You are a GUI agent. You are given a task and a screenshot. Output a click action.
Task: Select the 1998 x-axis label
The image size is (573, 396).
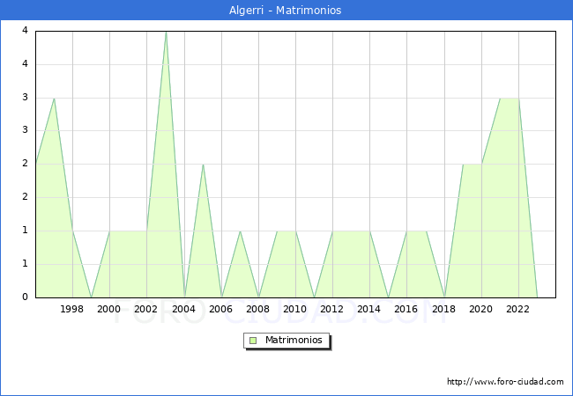click(72, 309)
